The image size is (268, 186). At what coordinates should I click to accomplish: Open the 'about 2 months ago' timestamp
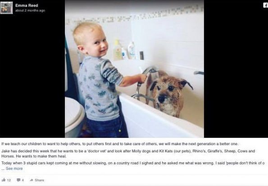[x=30, y=10]
